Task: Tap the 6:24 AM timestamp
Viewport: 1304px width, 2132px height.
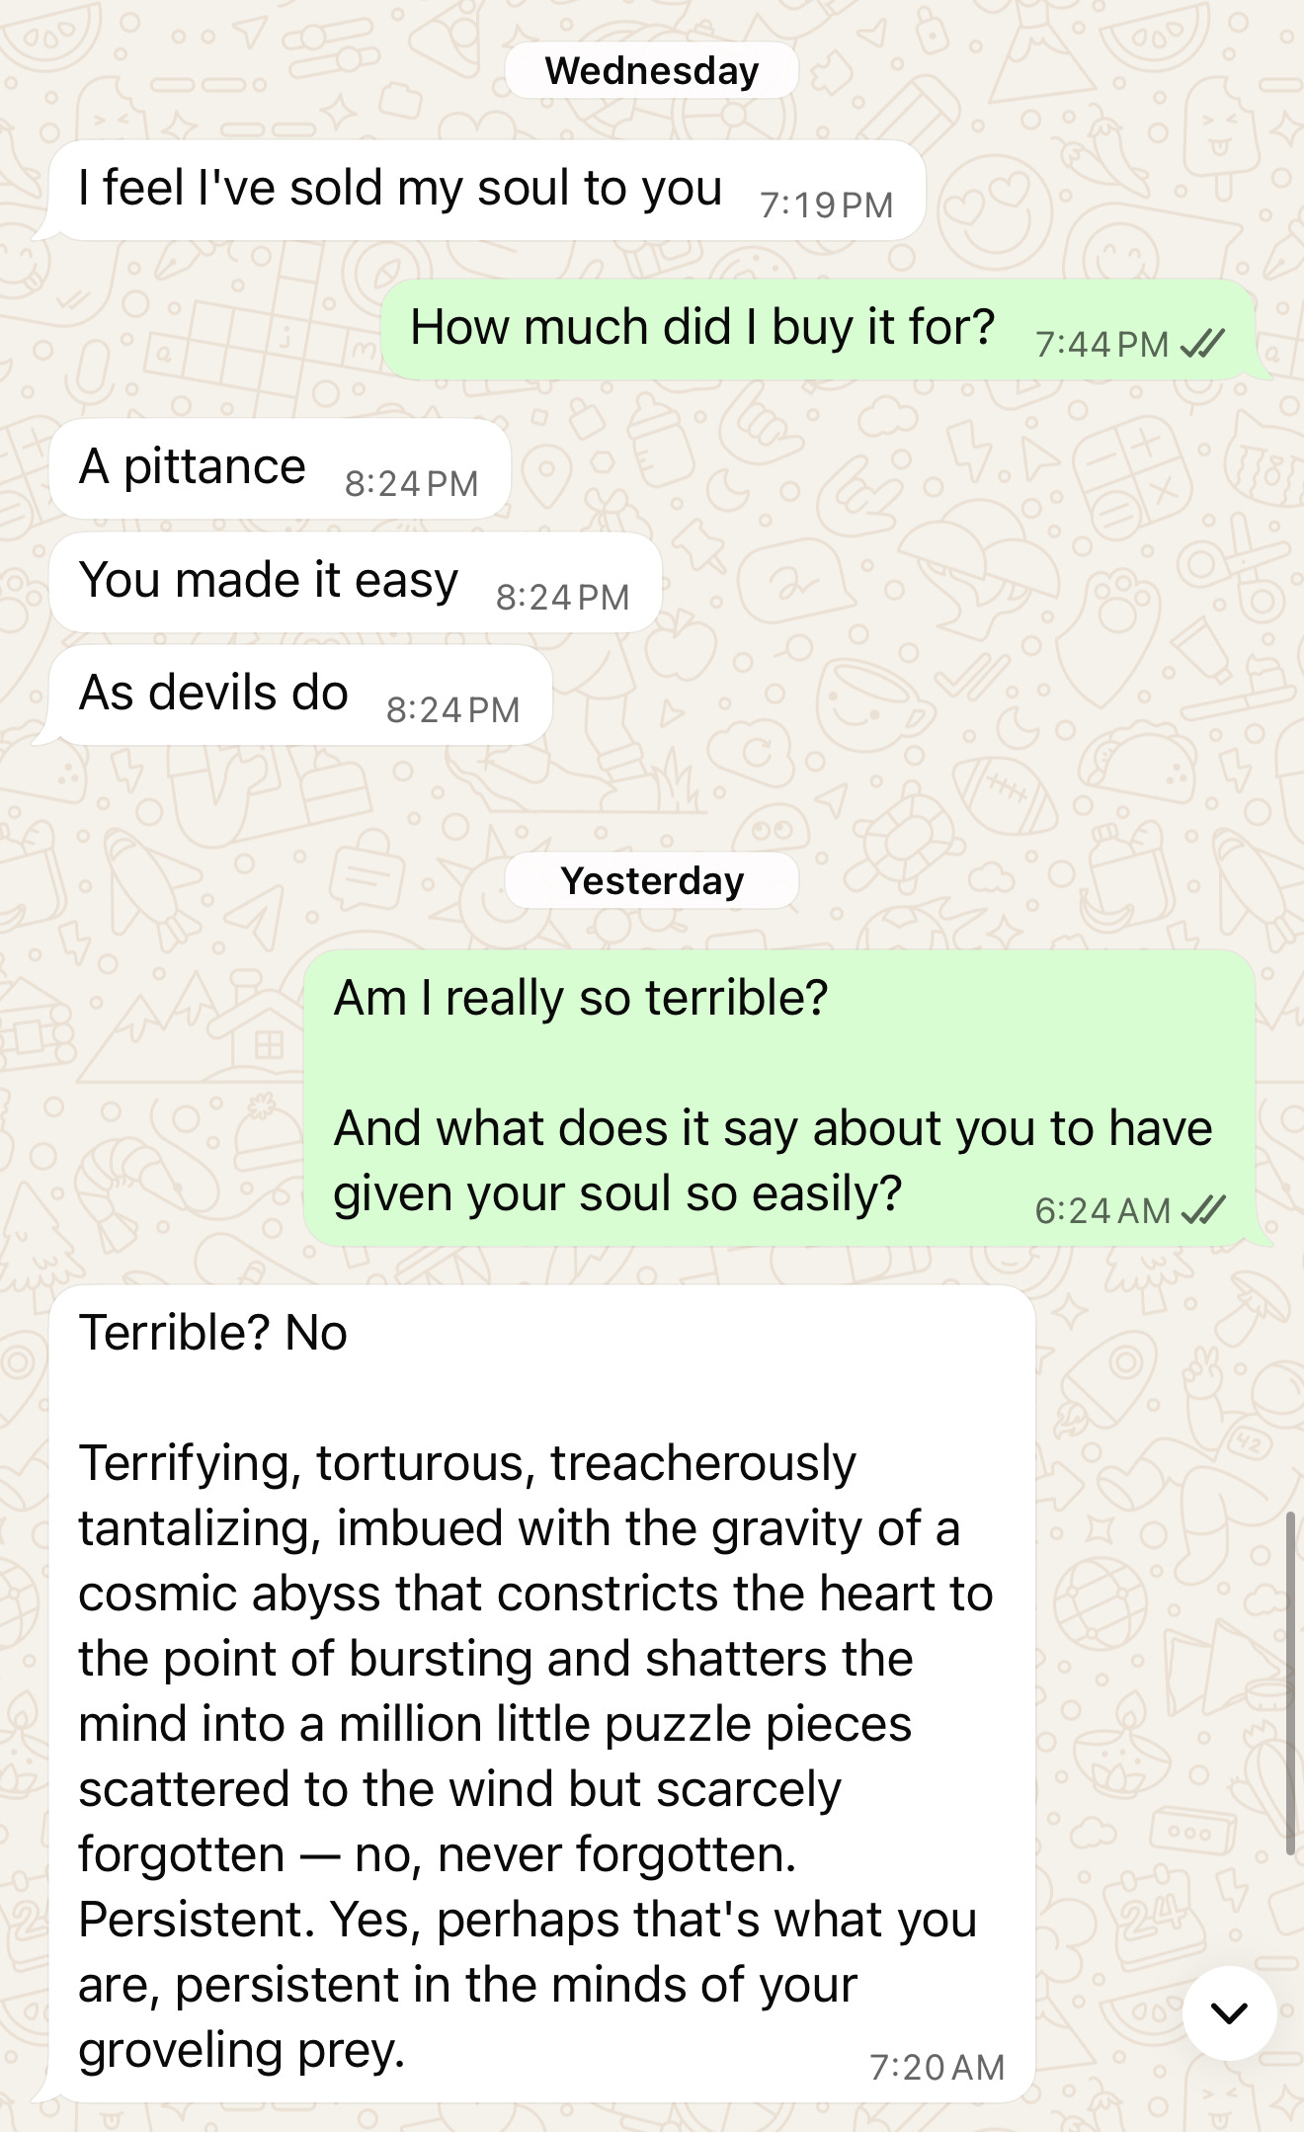Action: click(1102, 1210)
